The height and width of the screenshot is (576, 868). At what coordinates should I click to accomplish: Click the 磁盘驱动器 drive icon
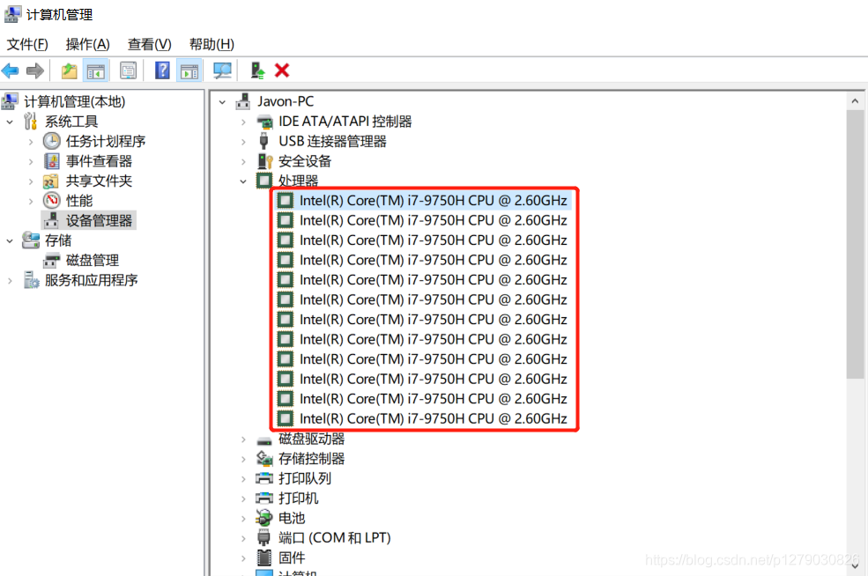pos(264,441)
